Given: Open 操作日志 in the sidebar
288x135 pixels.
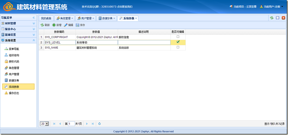Looking at the screenshot, I should click(x=14, y=93).
